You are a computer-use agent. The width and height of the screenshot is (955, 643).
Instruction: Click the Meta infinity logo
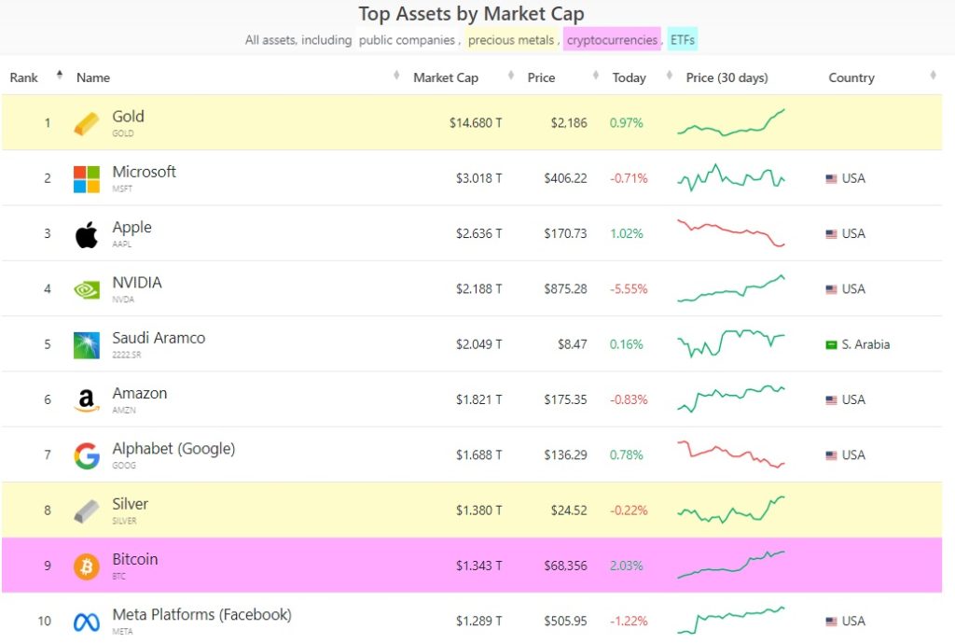point(86,621)
